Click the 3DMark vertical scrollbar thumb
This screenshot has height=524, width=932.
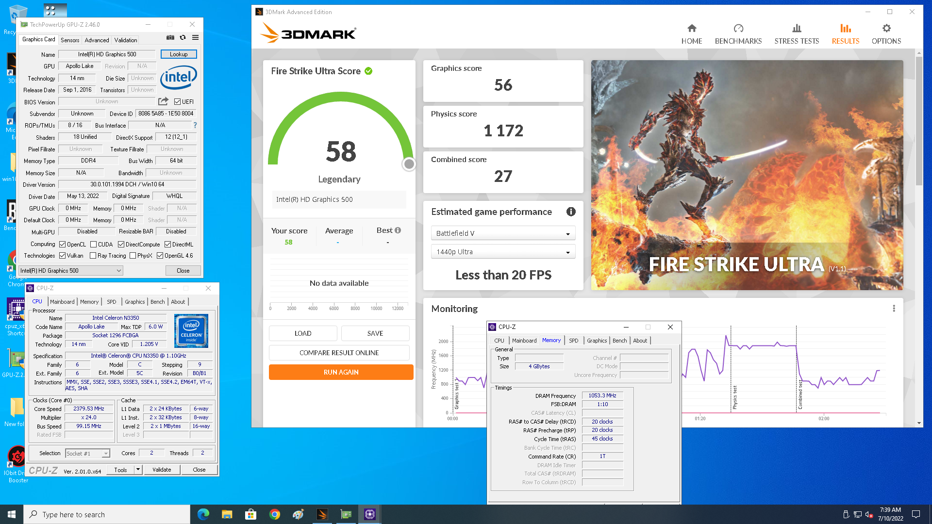click(919, 120)
